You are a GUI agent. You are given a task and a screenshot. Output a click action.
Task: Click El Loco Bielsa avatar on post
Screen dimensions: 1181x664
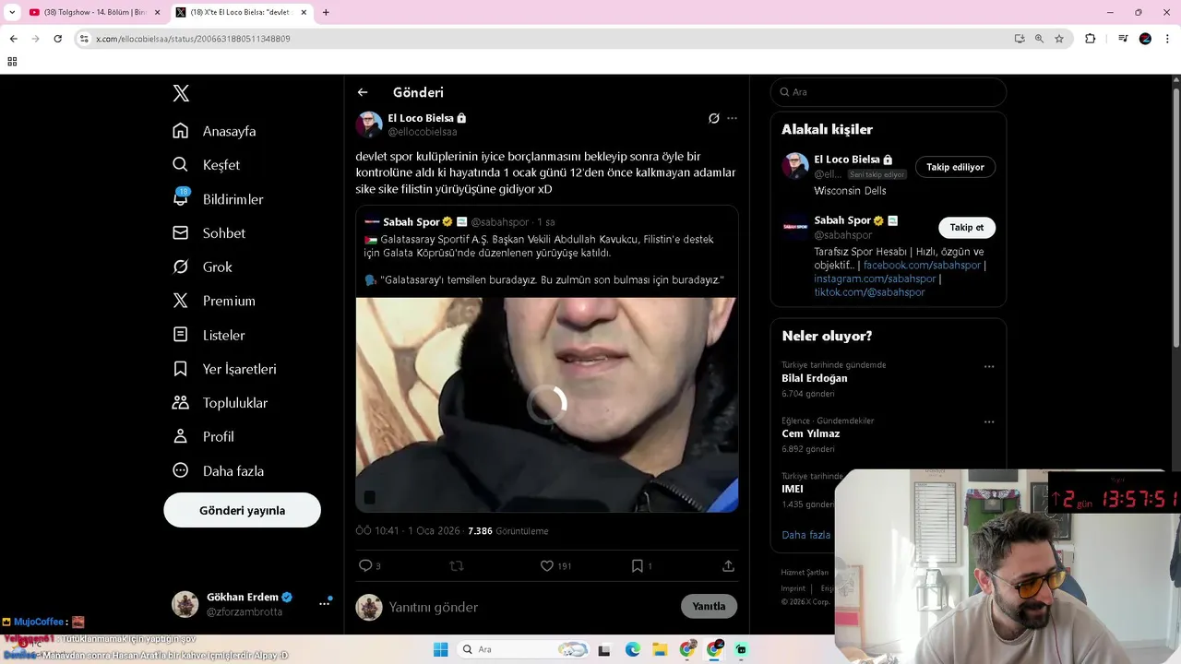pyautogui.click(x=369, y=125)
